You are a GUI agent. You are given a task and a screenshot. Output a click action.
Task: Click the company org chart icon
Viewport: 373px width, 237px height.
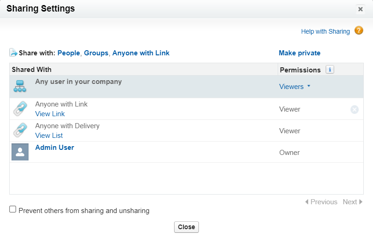(20, 86)
